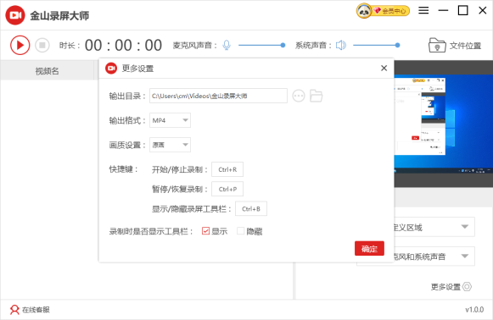This screenshot has width=493, height=320.
Task: Maximize the 金山录屏大师 window
Action: click(462, 10)
